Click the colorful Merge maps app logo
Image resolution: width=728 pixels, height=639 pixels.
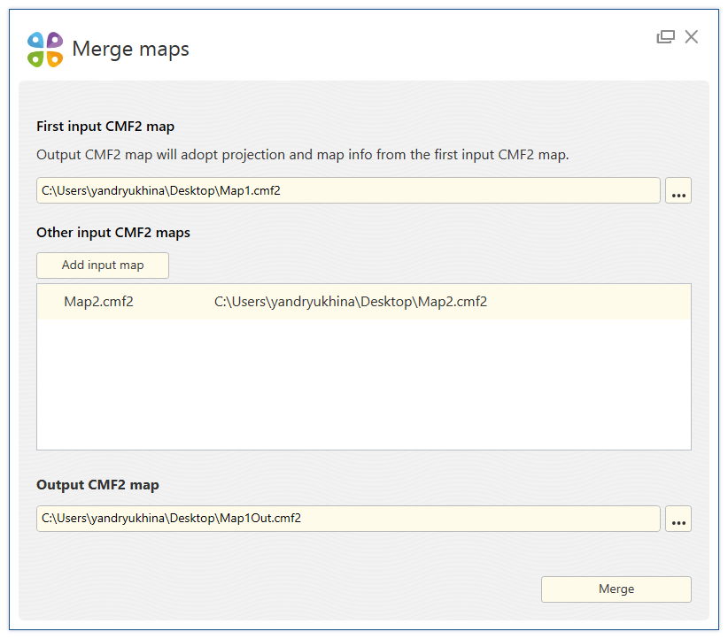pyautogui.click(x=45, y=50)
